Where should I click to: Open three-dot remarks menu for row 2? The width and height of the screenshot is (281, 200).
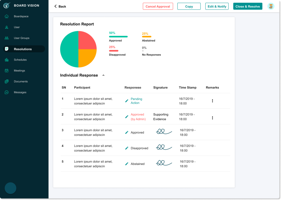click(212, 118)
